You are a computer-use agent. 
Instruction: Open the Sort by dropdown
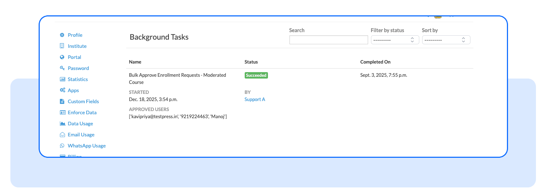[x=446, y=40]
